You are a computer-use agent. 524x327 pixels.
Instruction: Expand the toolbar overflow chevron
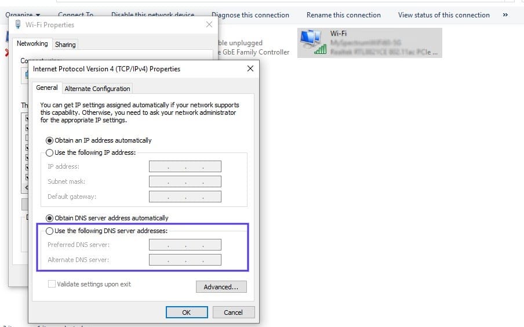505,14
